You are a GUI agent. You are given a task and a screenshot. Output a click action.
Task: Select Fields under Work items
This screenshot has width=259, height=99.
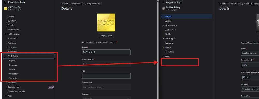[x=12, y=69]
